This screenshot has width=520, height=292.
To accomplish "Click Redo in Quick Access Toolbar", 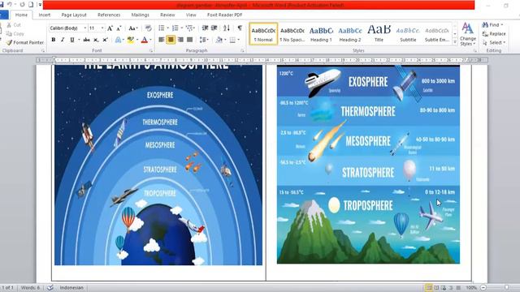I will click(x=22, y=5).
